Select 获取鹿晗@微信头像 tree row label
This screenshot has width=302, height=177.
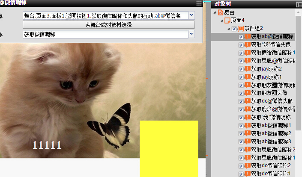[273, 109]
